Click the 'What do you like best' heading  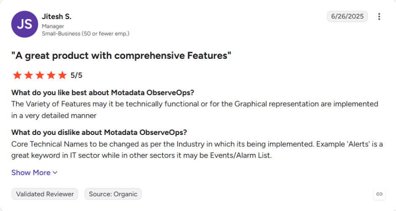click(x=102, y=93)
